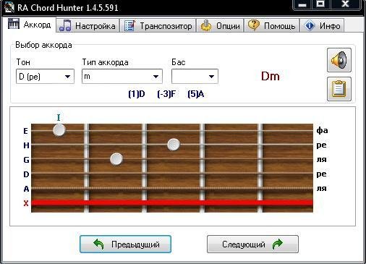Click the blue info icon on Инфо tab
Image resolution: width=366 pixels, height=264 pixels.
coord(310,25)
